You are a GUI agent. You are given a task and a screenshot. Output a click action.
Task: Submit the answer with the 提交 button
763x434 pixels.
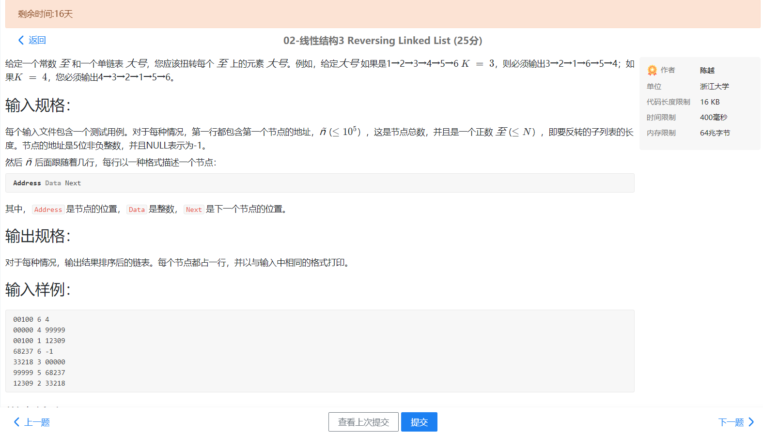coord(419,422)
